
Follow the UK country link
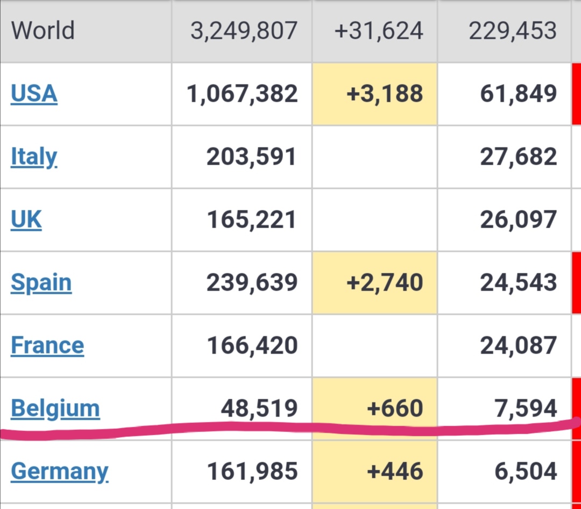(26, 220)
